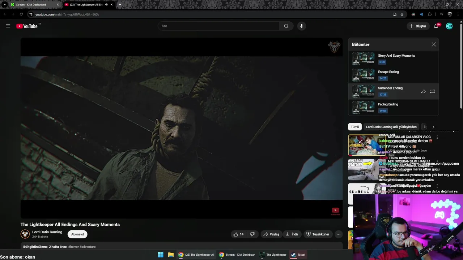Open the browser extensions puzzle icon

pyautogui.click(x=430, y=14)
